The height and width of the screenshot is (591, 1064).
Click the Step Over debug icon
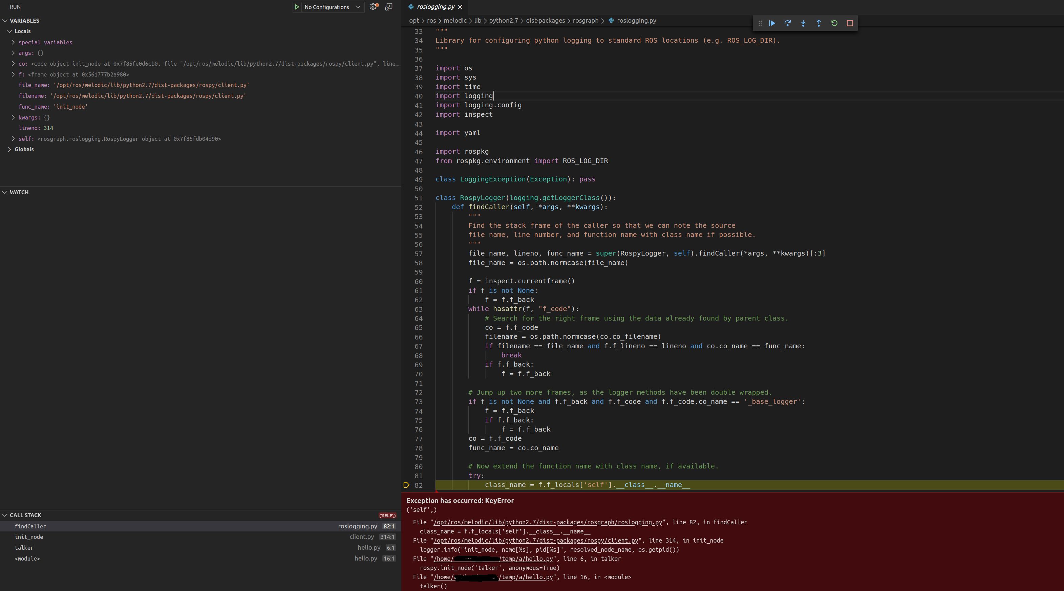click(788, 23)
